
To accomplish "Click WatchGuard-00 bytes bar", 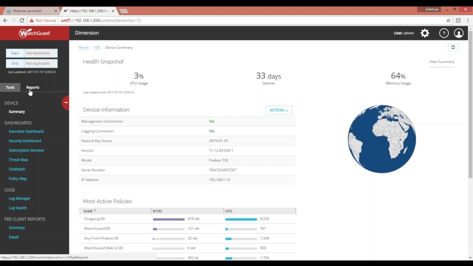I will coord(169,229).
